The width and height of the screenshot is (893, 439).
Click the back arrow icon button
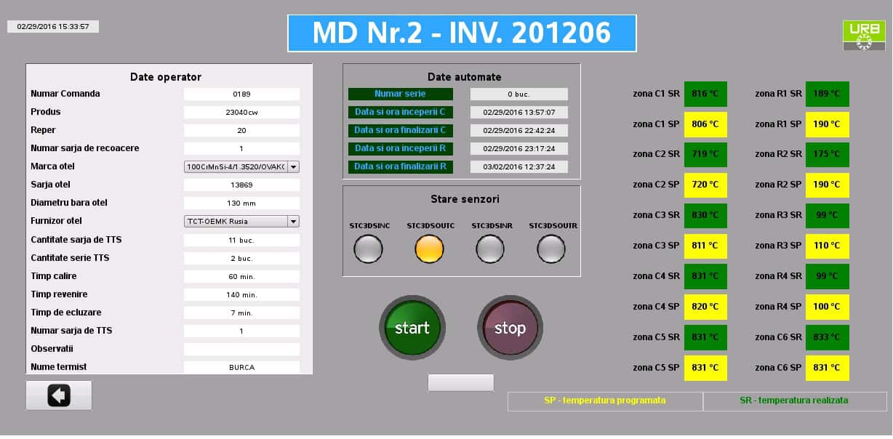coord(59,395)
